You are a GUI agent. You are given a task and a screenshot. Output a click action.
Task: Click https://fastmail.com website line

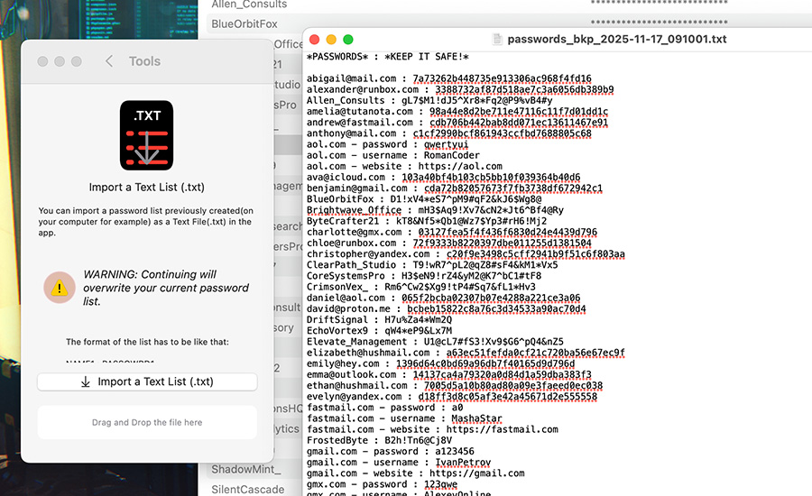[432, 429]
